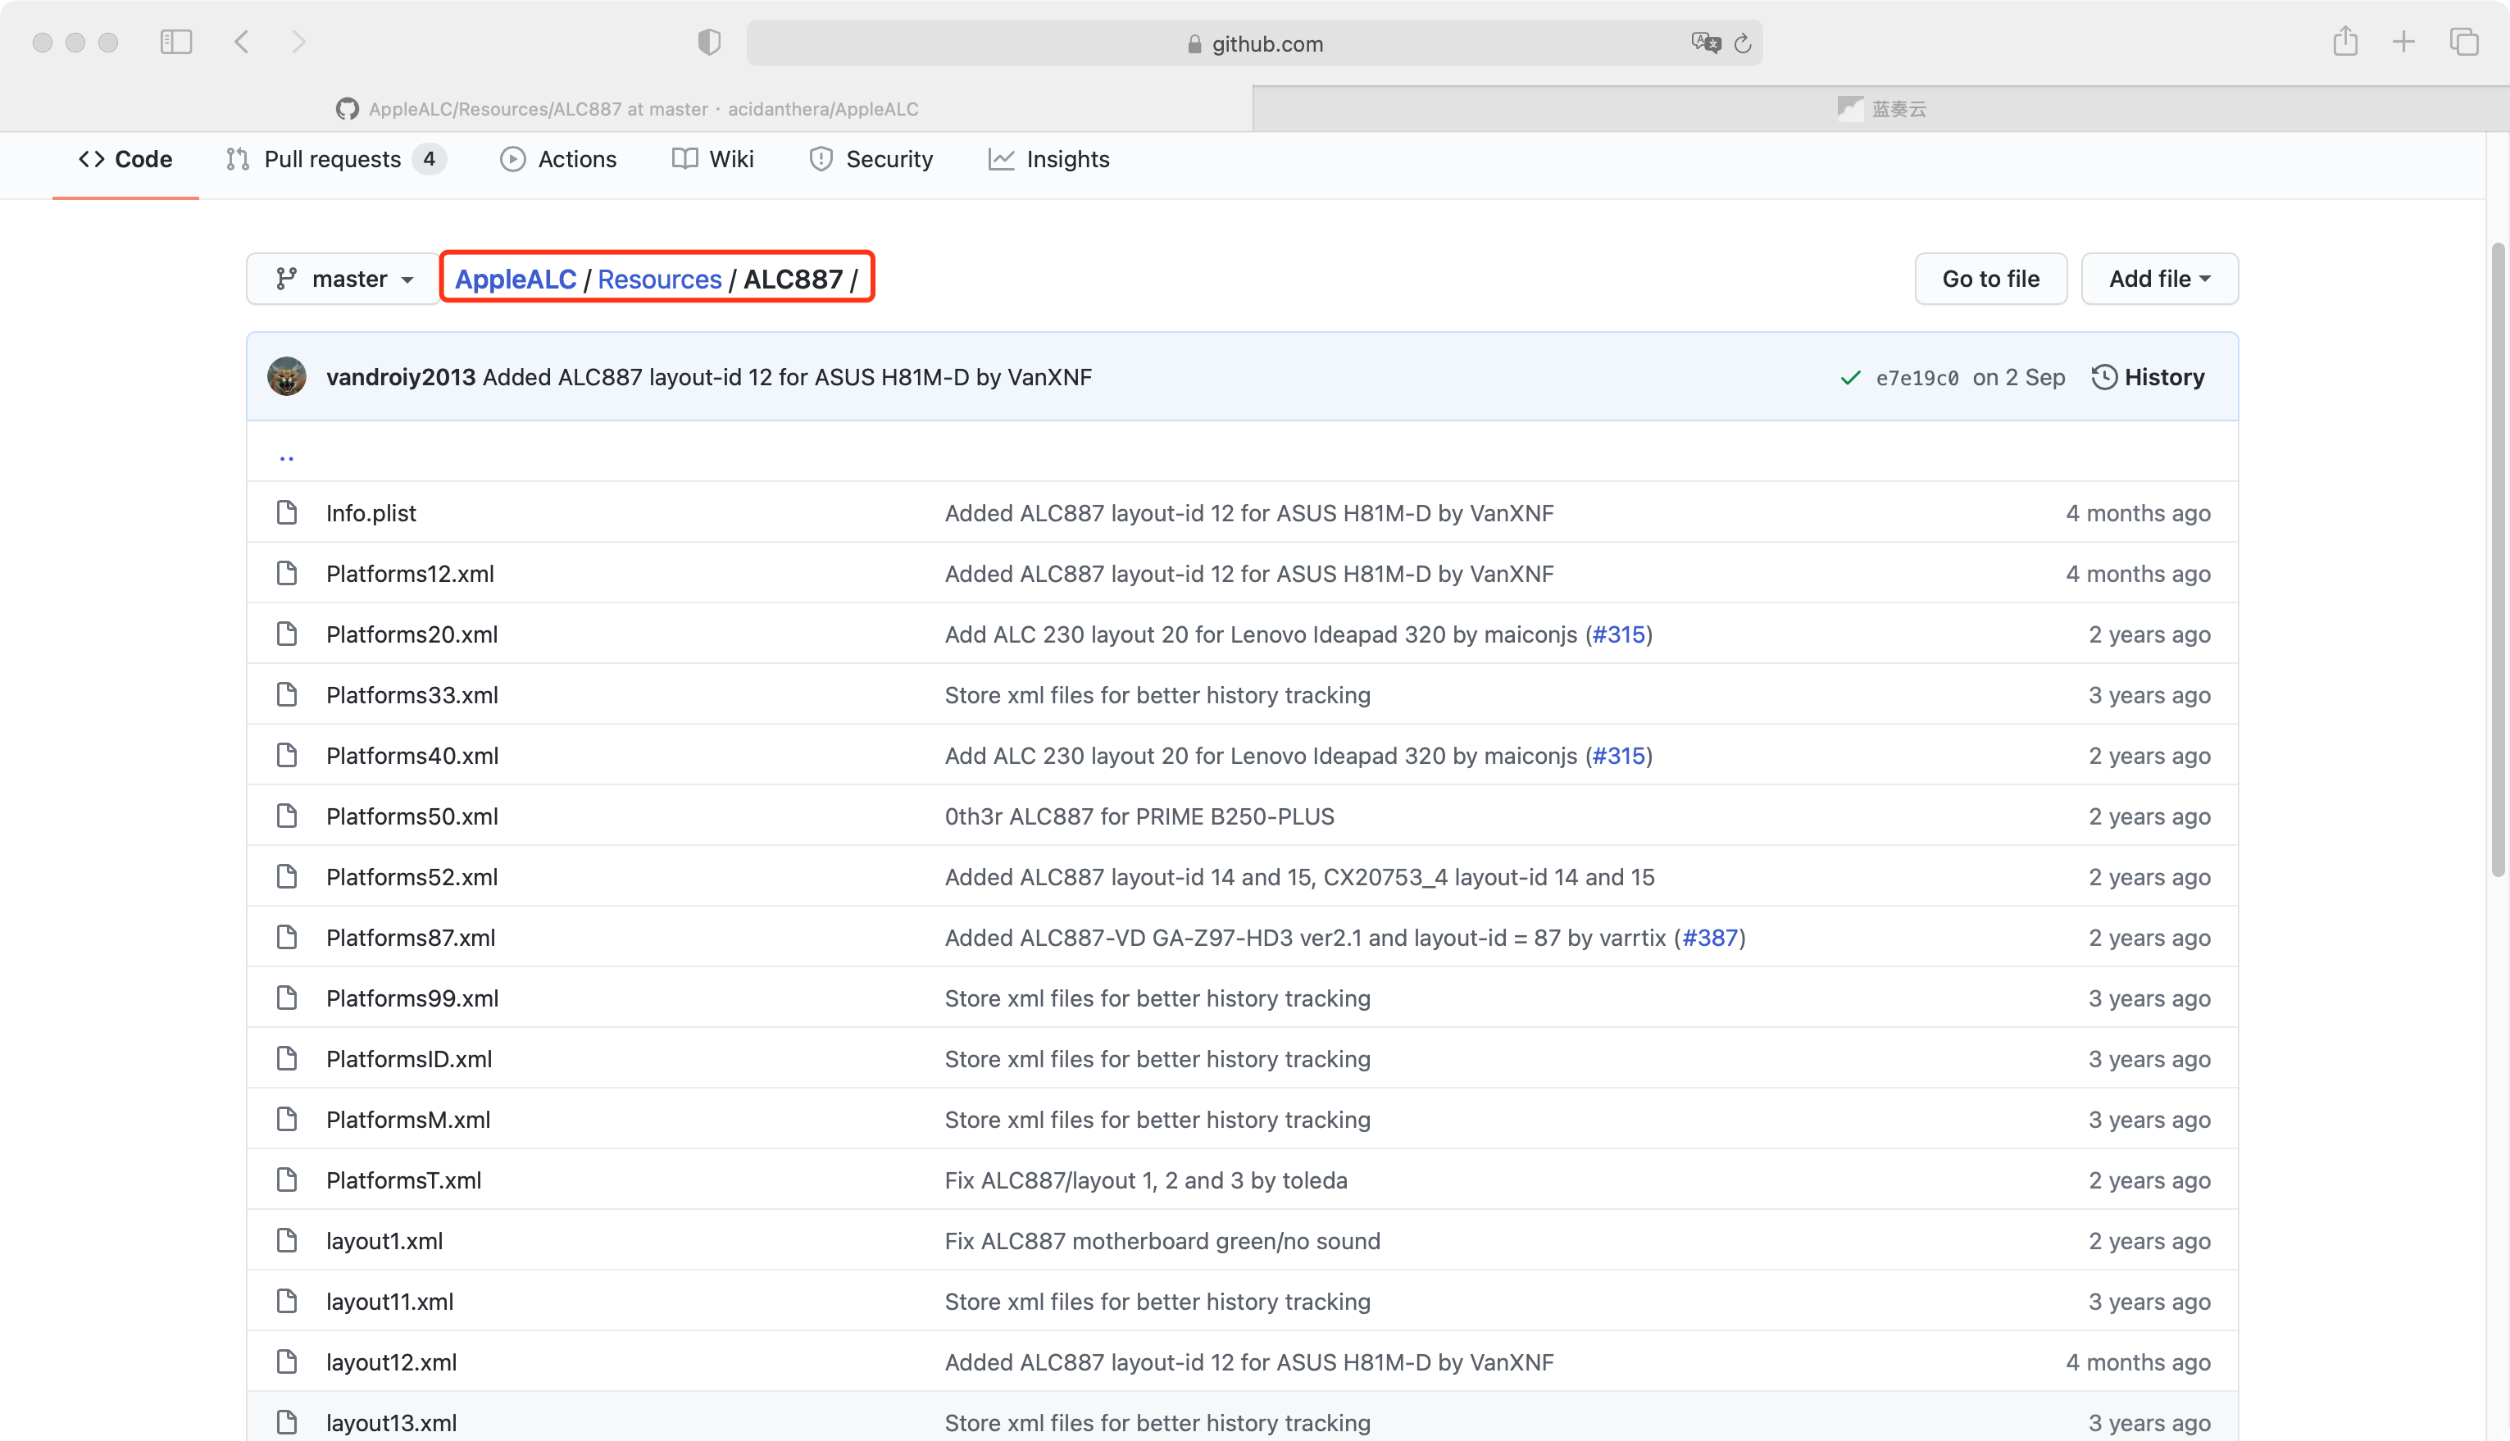The height and width of the screenshot is (1441, 2510).
Task: Open the Platforms20.xml file
Action: coord(412,634)
